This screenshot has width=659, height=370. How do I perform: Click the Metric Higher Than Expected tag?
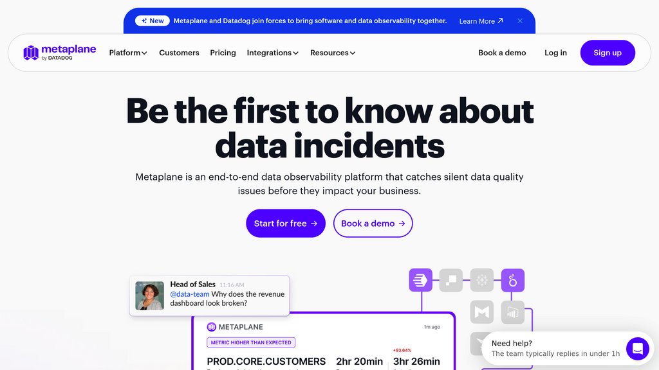point(251,342)
